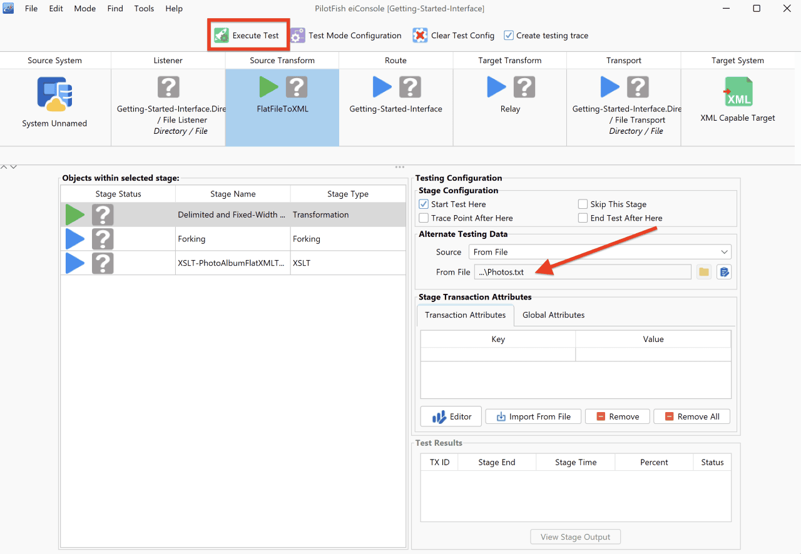Click the Remove button
Image resolution: width=801 pixels, height=554 pixels.
[x=618, y=416]
